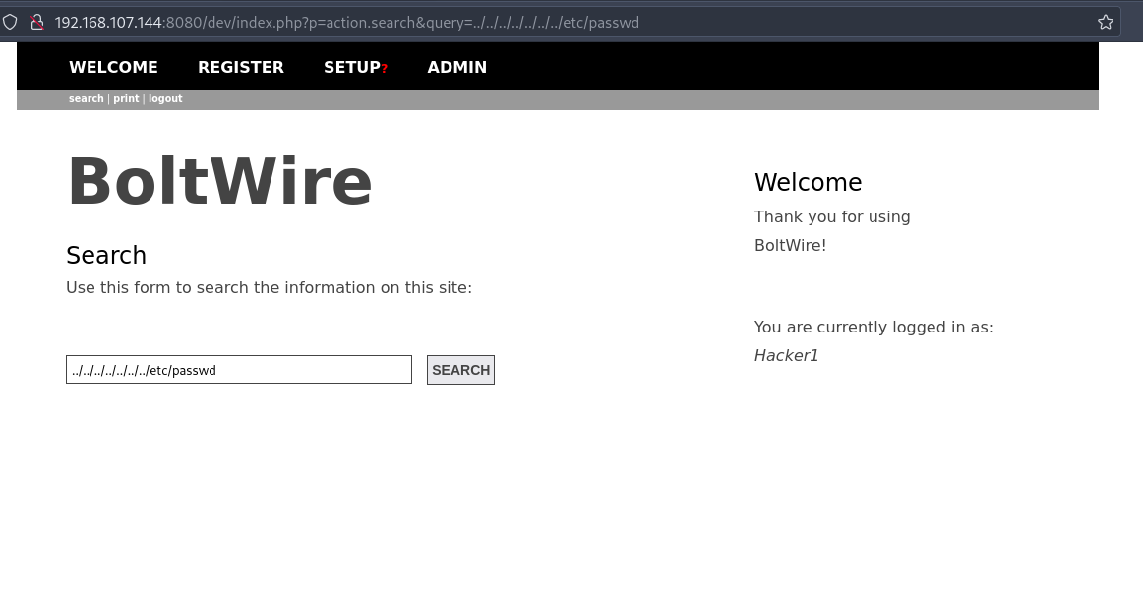Open the insecure connection padlock icon
This screenshot has width=1143, height=603.
coord(36,22)
